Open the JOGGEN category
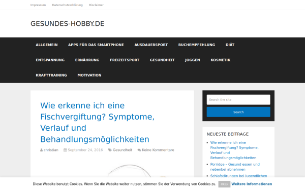The image size is (305, 190). point(193,60)
